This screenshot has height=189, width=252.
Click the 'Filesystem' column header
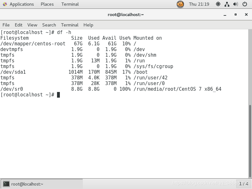point(14,38)
